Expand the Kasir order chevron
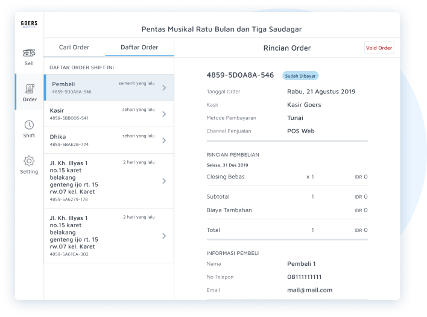Viewport: 427px width, 317px height. 164,115
